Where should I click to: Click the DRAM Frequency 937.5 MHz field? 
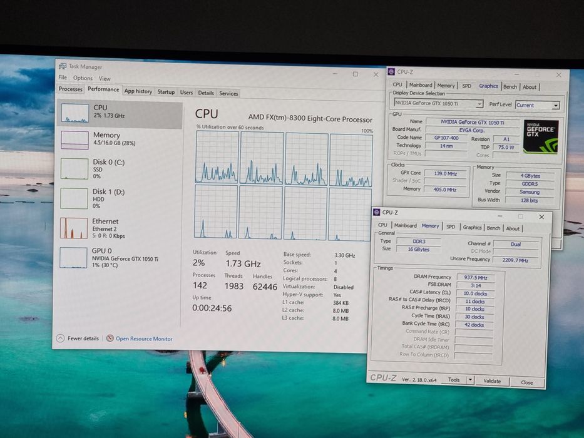476,277
